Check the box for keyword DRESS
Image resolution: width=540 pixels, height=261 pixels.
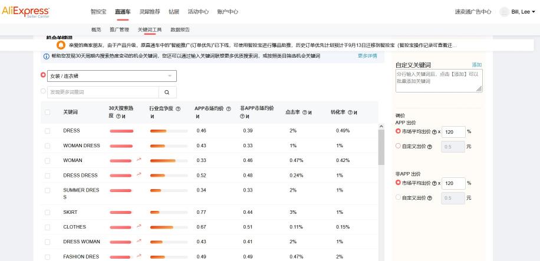click(48, 131)
